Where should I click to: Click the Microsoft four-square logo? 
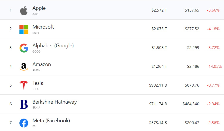pos(24,29)
